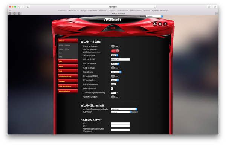The height and width of the screenshot is (145, 226).
Task: Click the Gemeinsam genutzter Schlüssel field
Action: coord(120,130)
